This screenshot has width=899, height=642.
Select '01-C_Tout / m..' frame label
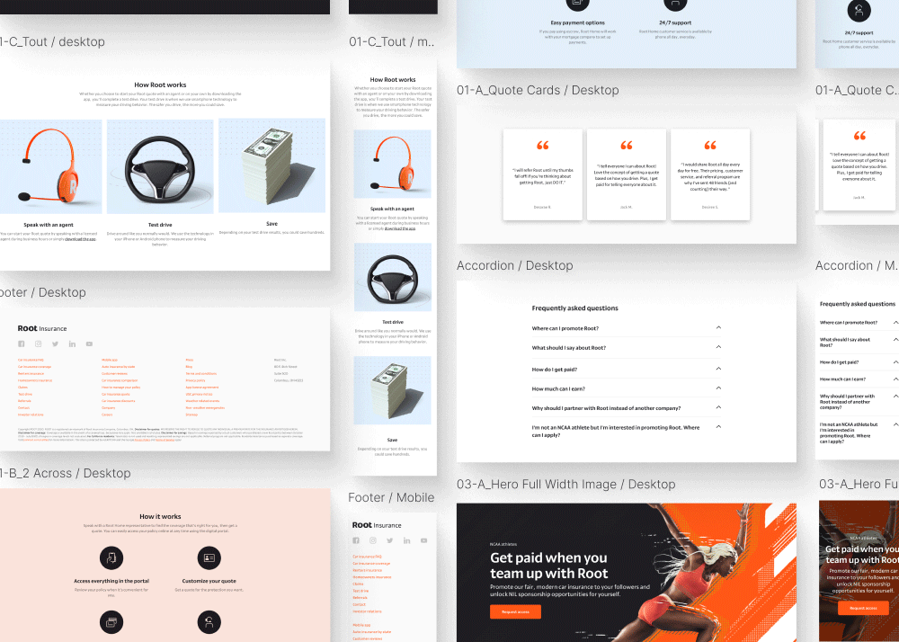392,42
